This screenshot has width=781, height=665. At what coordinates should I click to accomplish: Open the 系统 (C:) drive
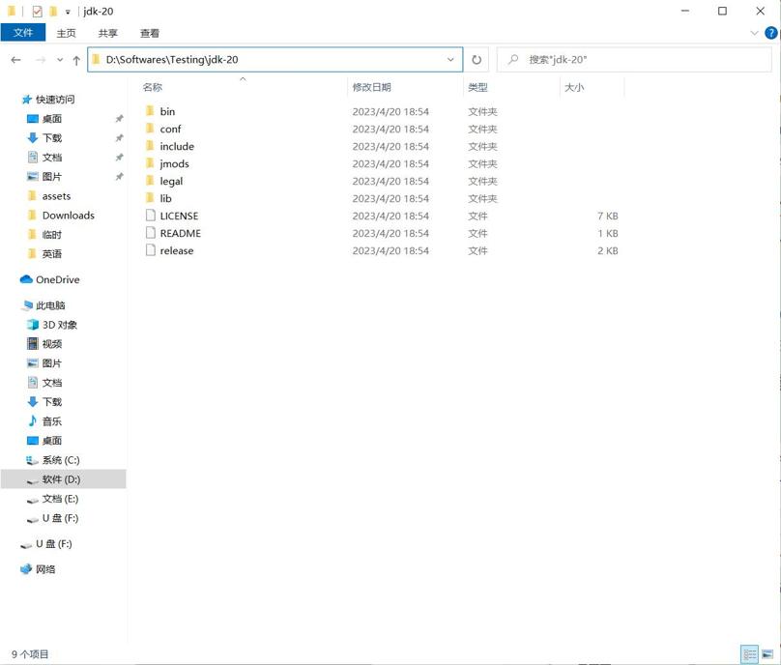point(61,460)
